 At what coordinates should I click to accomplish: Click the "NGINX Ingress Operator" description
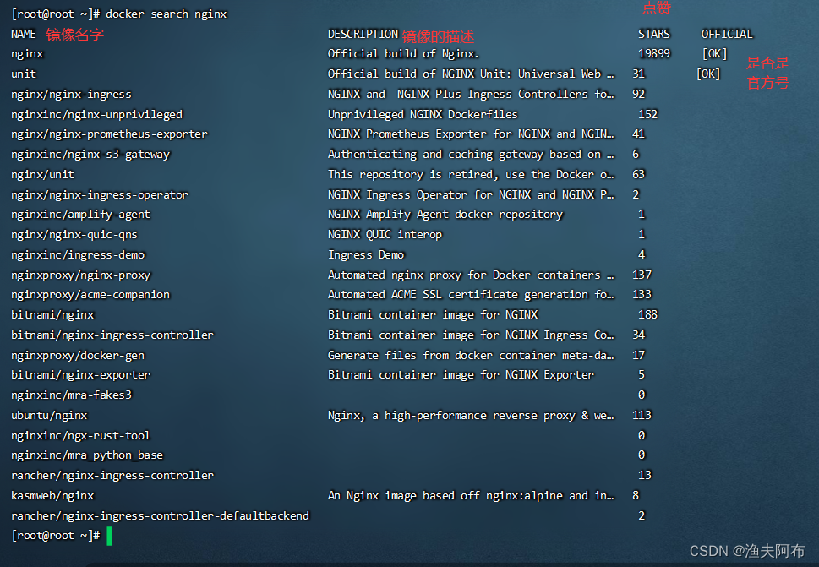click(x=471, y=194)
